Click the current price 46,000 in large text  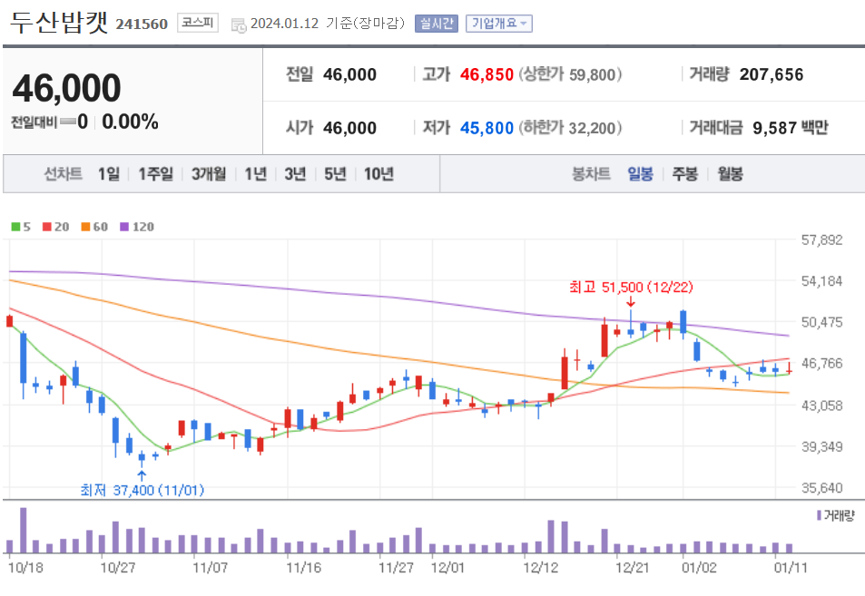click(67, 88)
